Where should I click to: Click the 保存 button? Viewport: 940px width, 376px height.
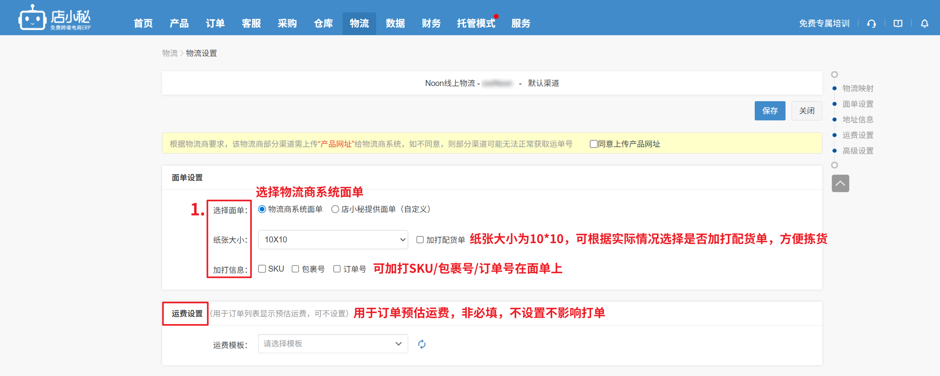(770, 111)
